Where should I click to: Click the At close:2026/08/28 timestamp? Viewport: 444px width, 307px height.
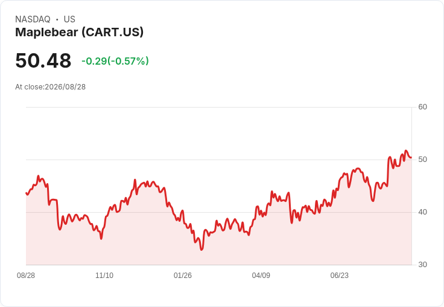[51, 87]
